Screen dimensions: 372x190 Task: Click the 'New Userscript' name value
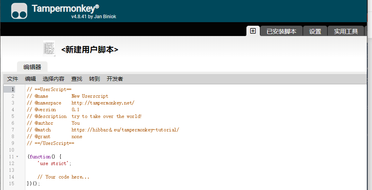pyautogui.click(x=90, y=96)
